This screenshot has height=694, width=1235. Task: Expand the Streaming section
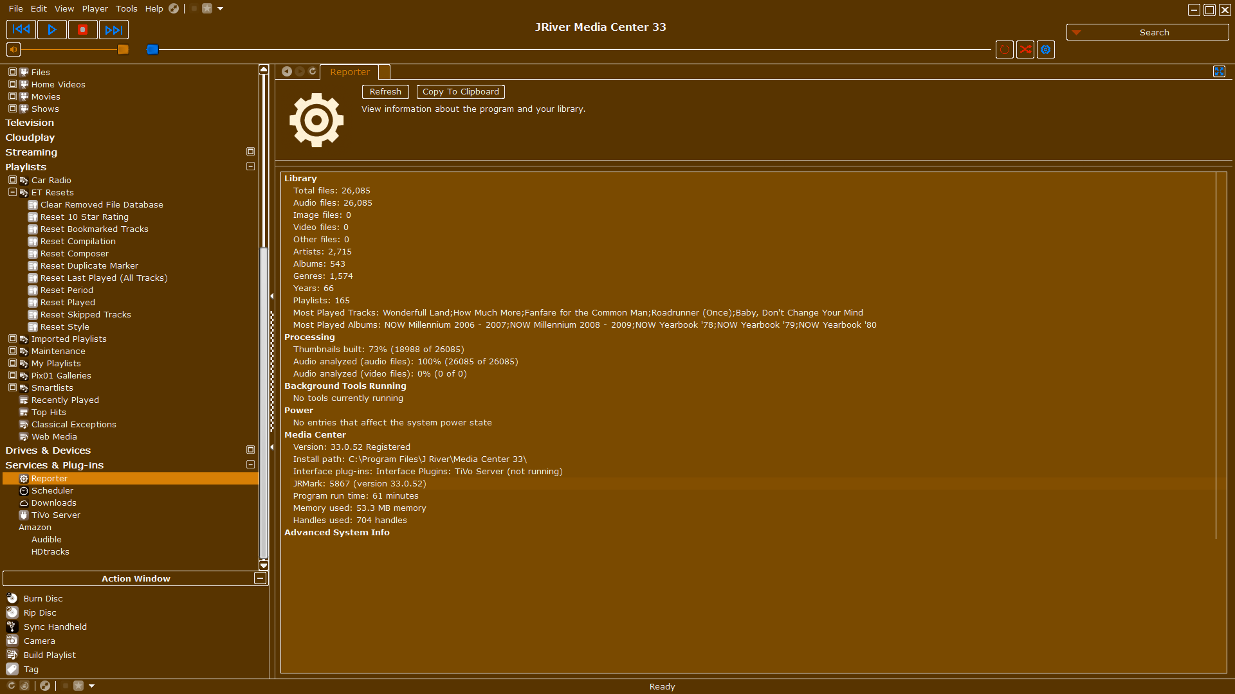251,152
